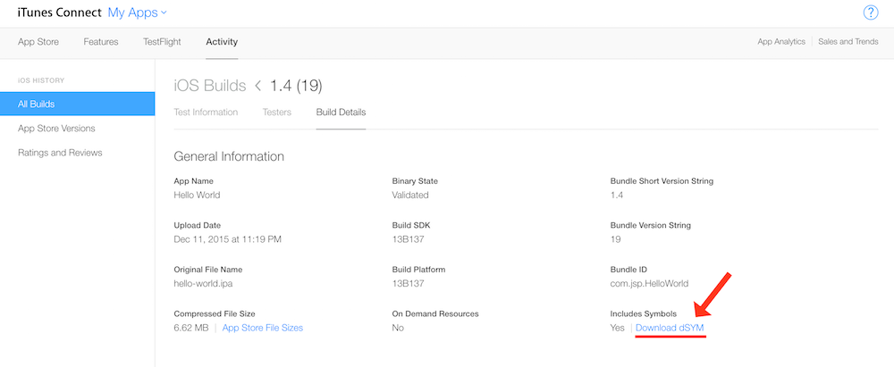This screenshot has width=894, height=367.
Task: Click the Bundle Version String value 19
Action: [616, 239]
